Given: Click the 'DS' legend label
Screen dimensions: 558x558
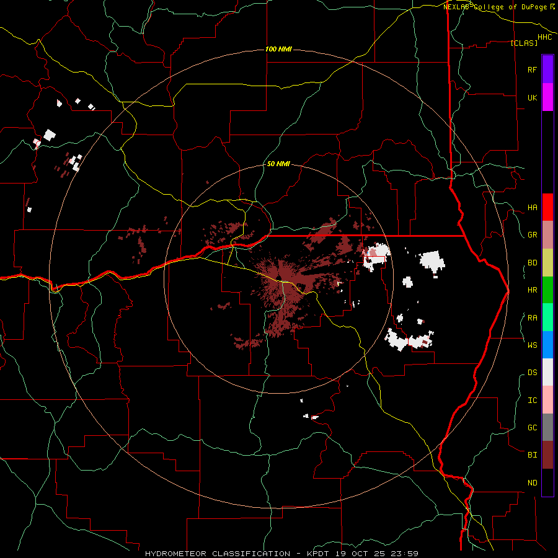Looking at the screenshot, I should pyautogui.click(x=532, y=373).
